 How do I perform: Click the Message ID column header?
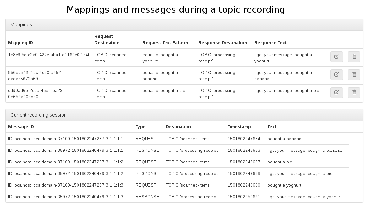21,127
